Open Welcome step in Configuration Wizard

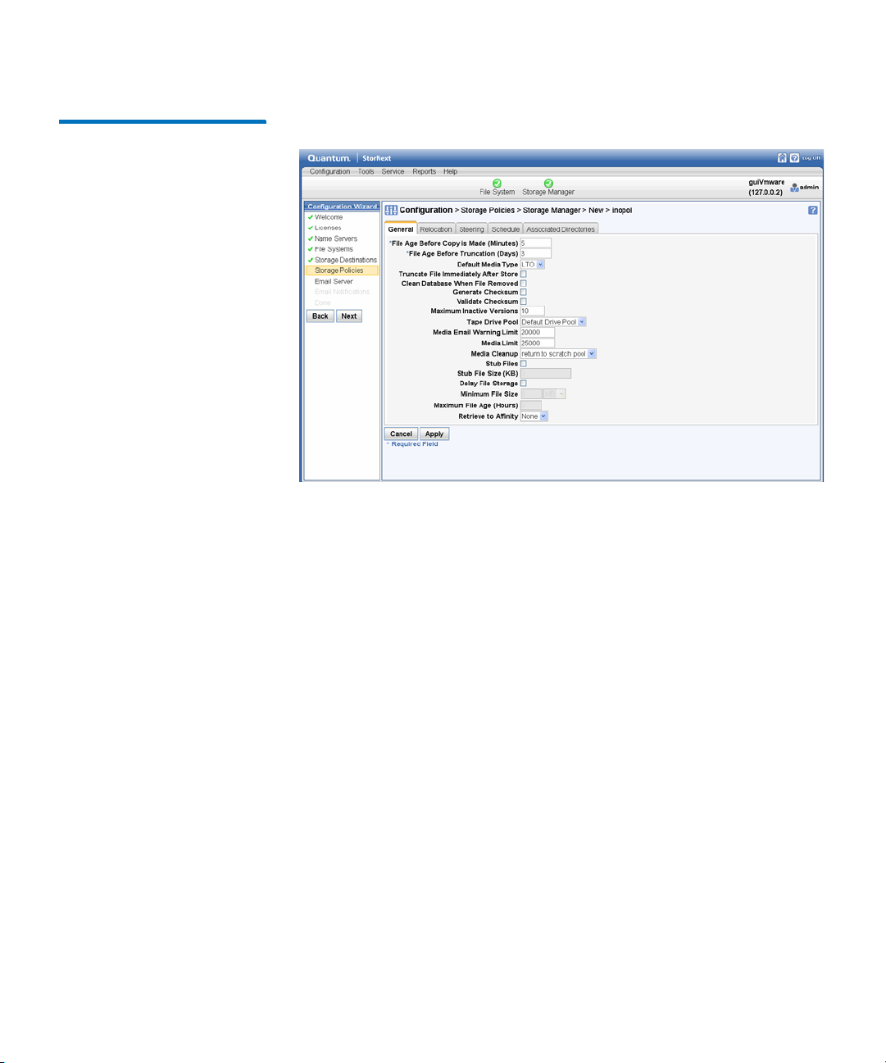(329, 217)
